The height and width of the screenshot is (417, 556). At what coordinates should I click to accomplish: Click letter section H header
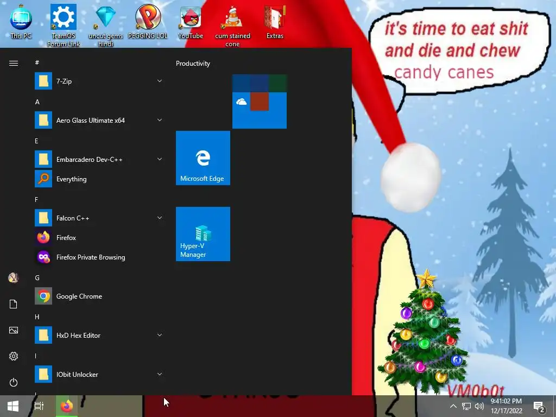click(37, 317)
